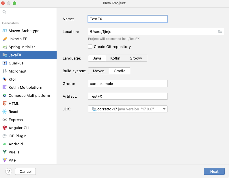Choose the Spring Initializr icon
The height and width of the screenshot is (178, 229).
[x=5, y=47]
